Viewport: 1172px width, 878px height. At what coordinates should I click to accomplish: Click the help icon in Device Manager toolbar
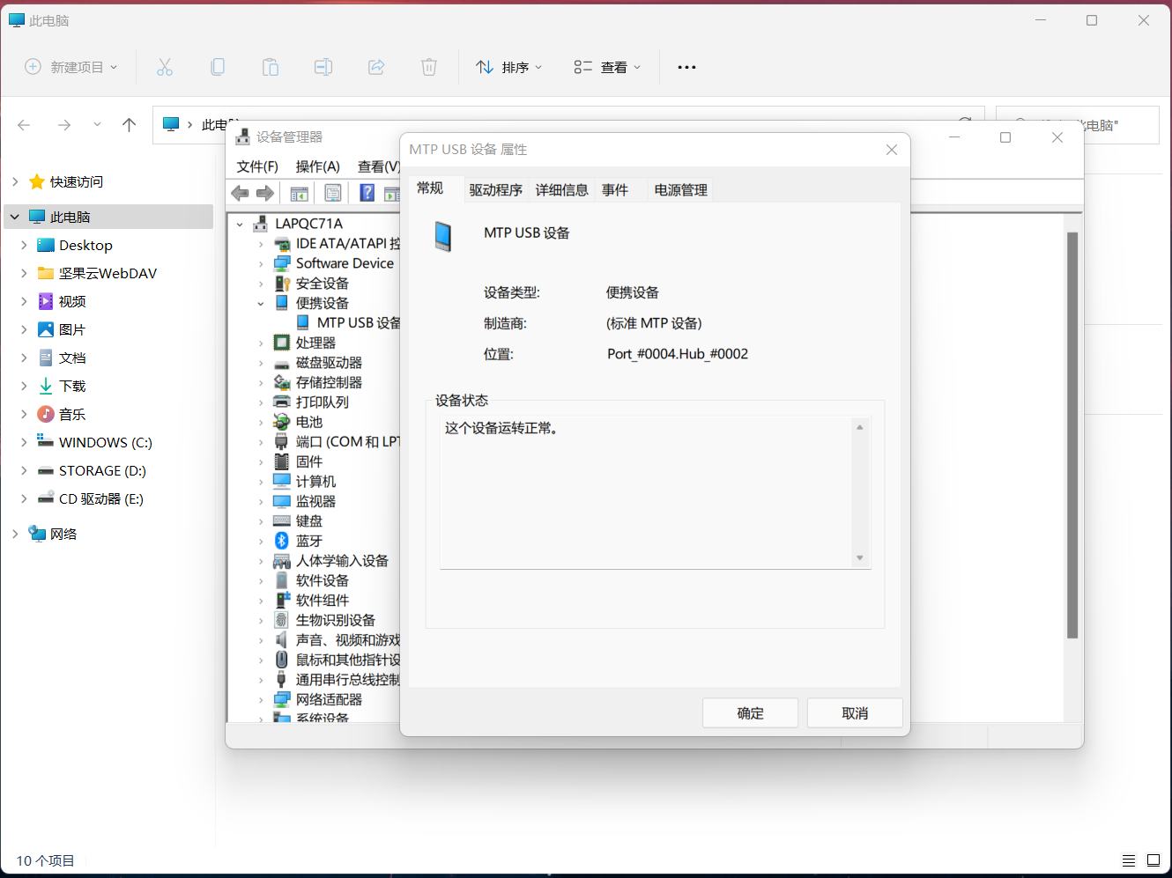click(x=367, y=193)
